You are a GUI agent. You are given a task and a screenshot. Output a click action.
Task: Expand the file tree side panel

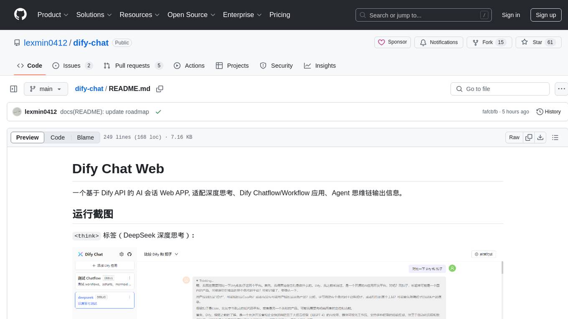[x=14, y=89]
